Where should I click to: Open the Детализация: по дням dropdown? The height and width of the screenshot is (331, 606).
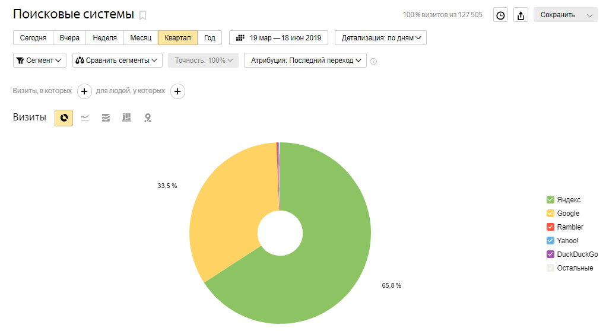tap(380, 38)
